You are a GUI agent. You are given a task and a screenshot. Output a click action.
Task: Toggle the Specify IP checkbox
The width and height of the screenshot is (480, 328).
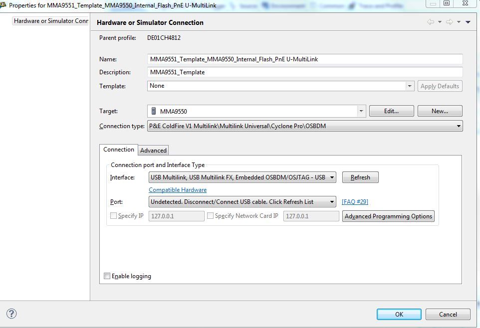click(x=113, y=216)
